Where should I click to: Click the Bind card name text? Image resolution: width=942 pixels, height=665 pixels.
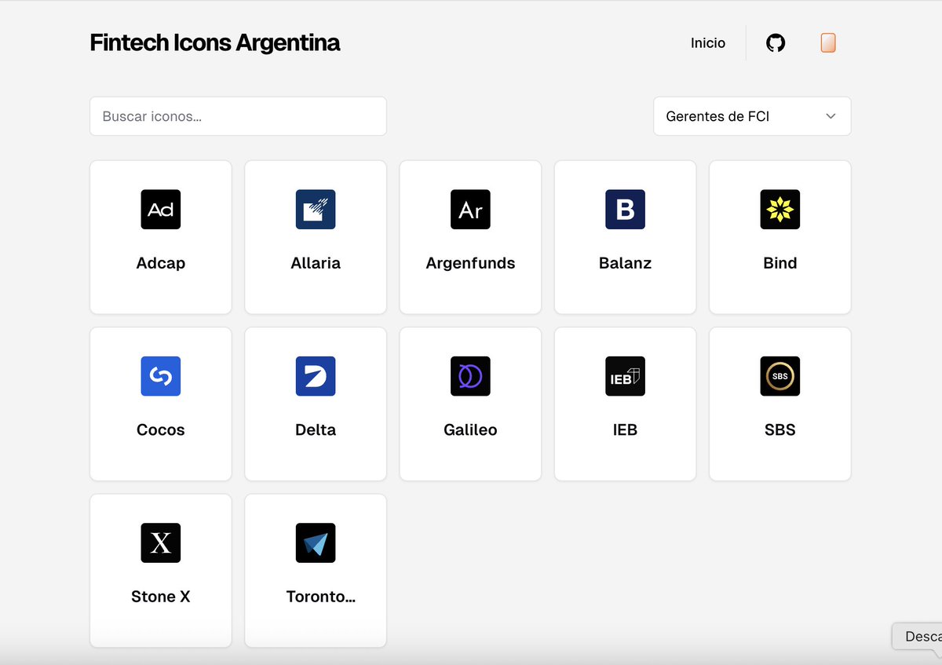click(780, 263)
